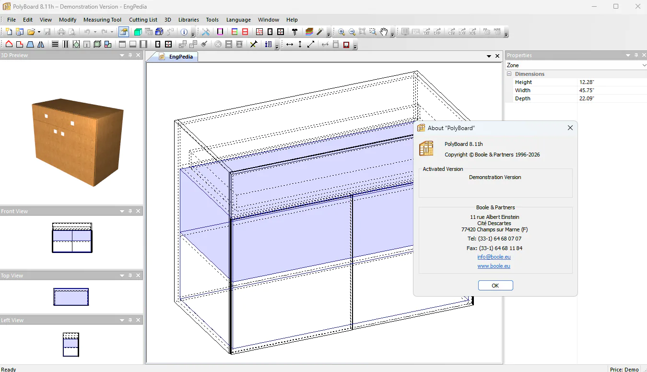Click the Open folder toolbar icon
This screenshot has height=372, width=647.
click(x=31, y=32)
